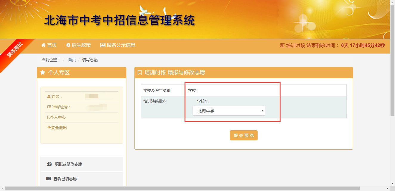The image size is (395, 191).
Task: Click the vertical scrollbar up arrow
Action: pyautogui.click(x=392, y=2)
